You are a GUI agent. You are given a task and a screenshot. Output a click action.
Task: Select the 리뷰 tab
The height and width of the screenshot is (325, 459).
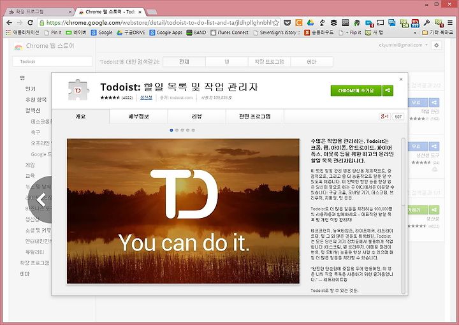pos(197,117)
